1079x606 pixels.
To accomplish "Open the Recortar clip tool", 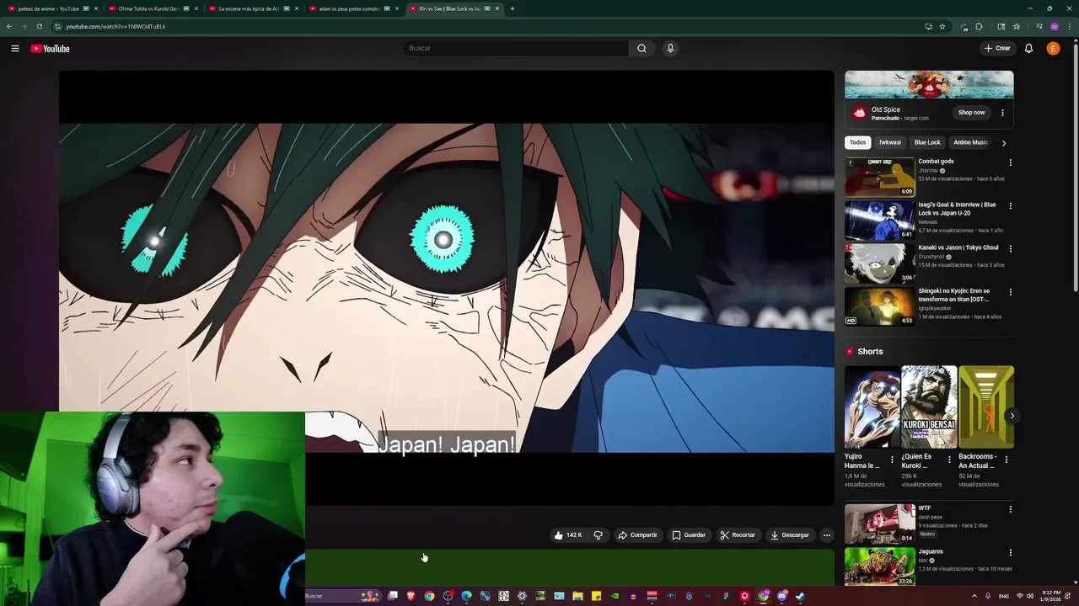I will coord(738,535).
